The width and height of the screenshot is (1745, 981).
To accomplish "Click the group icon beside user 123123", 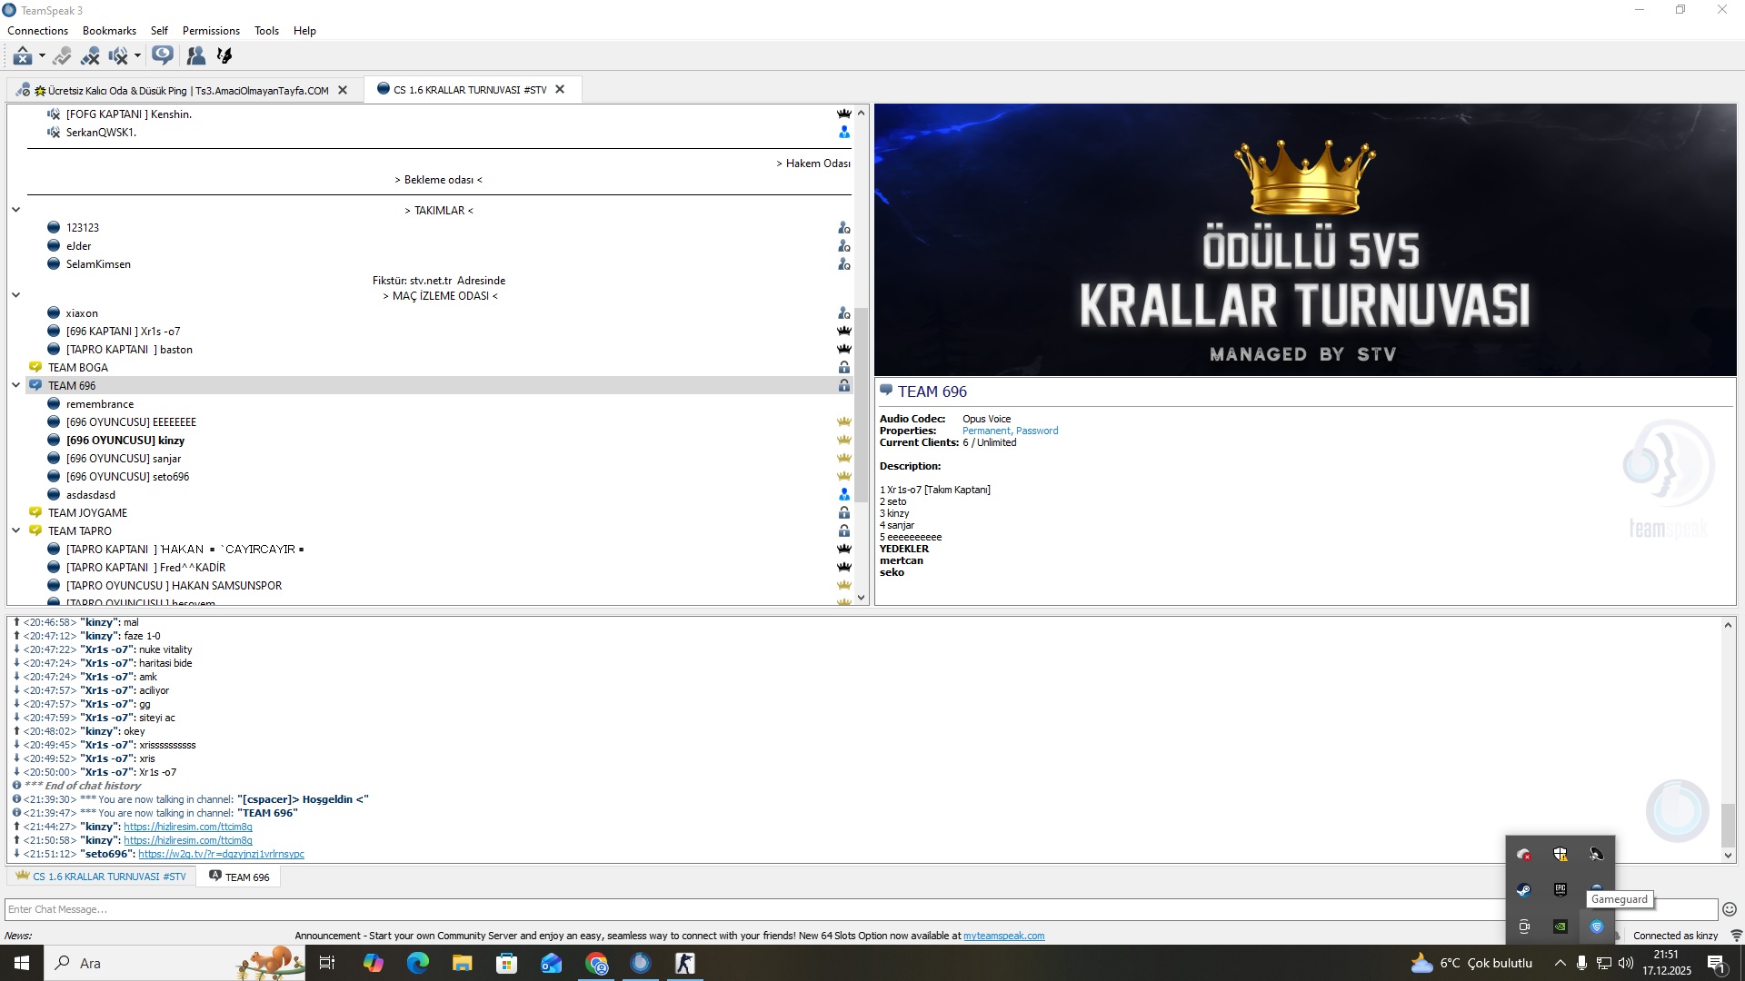I will pos(843,228).
